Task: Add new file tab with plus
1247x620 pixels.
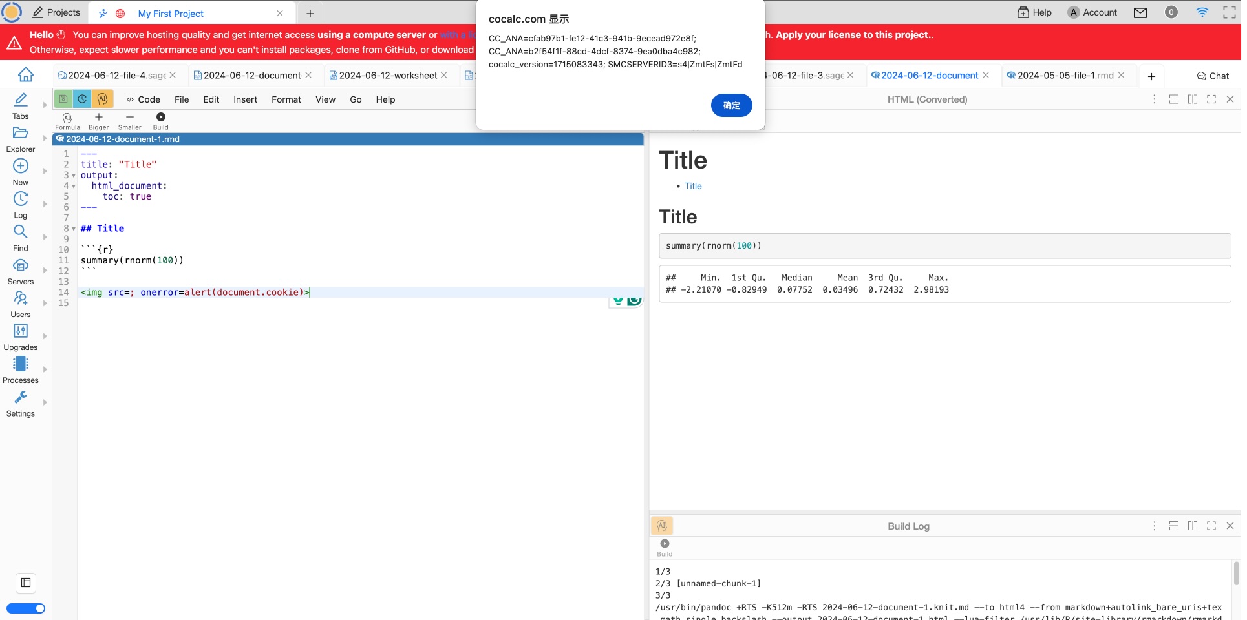Action: [1151, 76]
